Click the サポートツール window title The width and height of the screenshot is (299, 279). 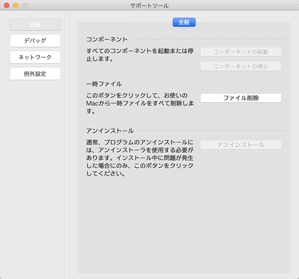(149, 5)
